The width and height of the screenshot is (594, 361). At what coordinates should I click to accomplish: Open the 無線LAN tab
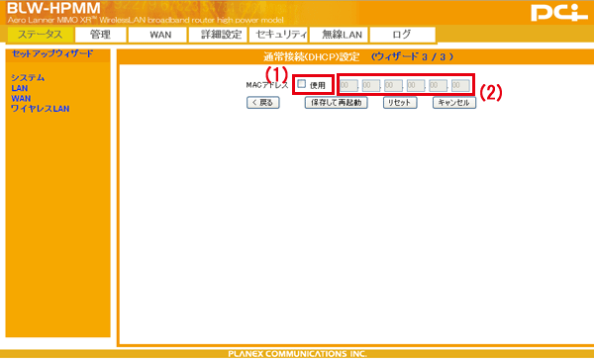pyautogui.click(x=343, y=35)
